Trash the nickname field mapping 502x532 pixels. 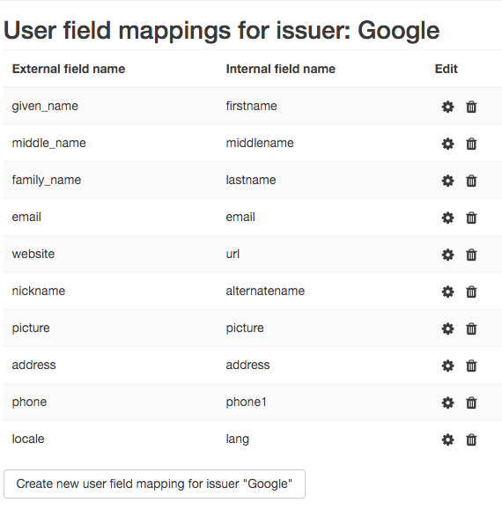pyautogui.click(x=471, y=292)
